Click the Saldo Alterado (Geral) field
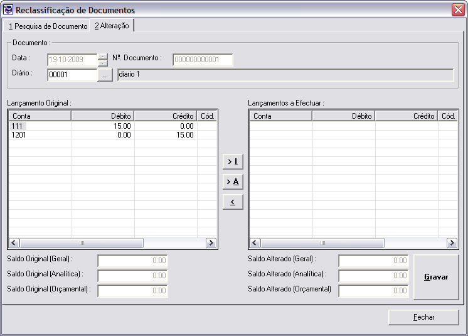468x336 pixels. 374,261
